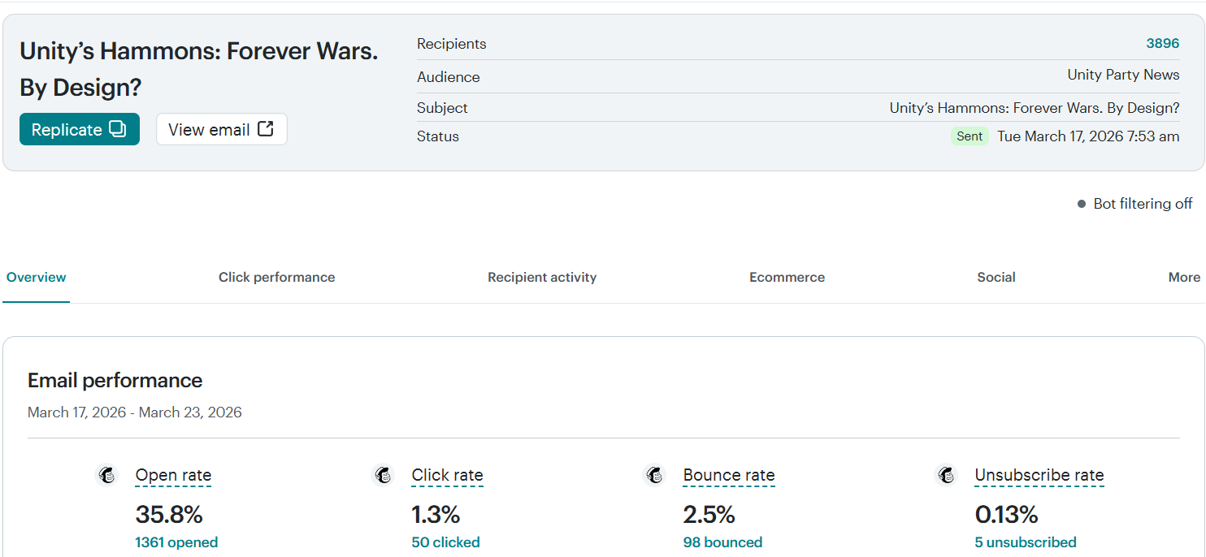1206x557 pixels.
Task: Click the Click rate label
Action: [x=447, y=476]
